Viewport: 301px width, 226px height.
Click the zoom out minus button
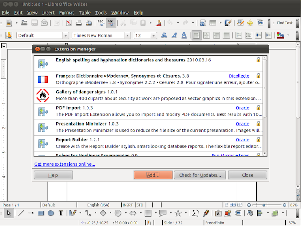pyautogui.click(x=249, y=205)
